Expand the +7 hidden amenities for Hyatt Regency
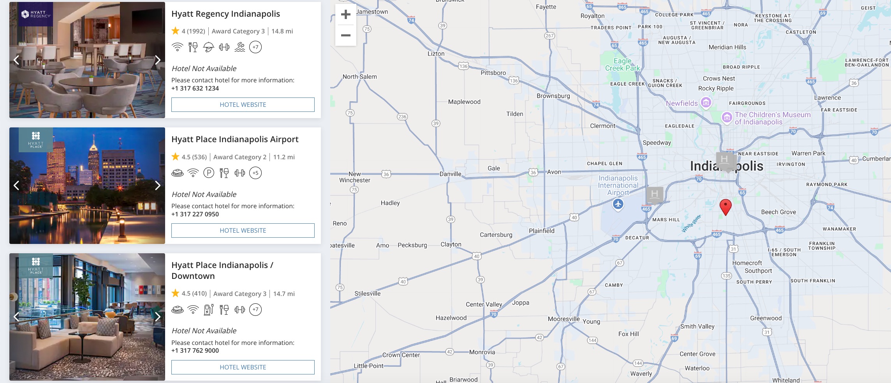 tap(255, 47)
